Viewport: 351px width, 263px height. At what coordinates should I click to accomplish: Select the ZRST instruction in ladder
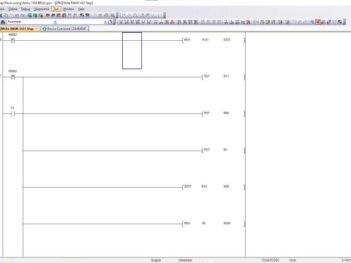[x=214, y=187]
